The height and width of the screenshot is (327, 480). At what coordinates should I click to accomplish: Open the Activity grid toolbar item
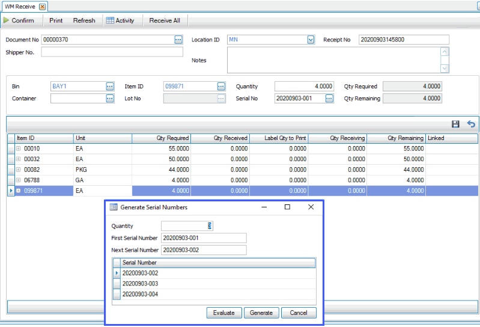point(120,20)
